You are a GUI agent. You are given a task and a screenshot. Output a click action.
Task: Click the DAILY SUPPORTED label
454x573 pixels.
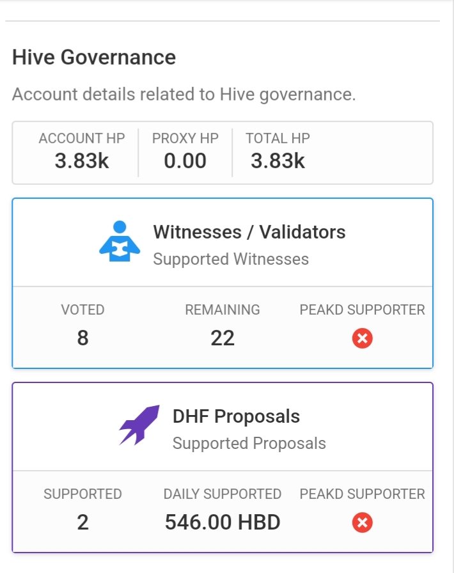click(223, 494)
